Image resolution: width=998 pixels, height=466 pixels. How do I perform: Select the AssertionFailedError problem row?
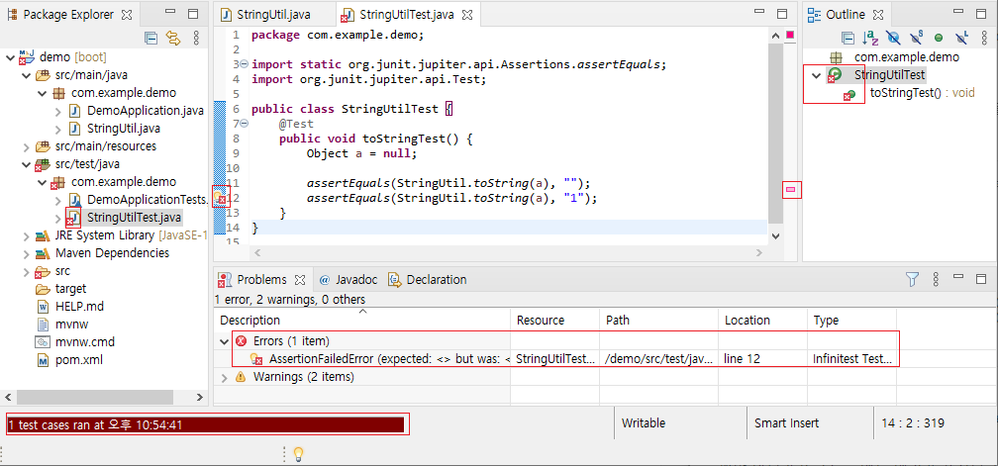click(556, 359)
